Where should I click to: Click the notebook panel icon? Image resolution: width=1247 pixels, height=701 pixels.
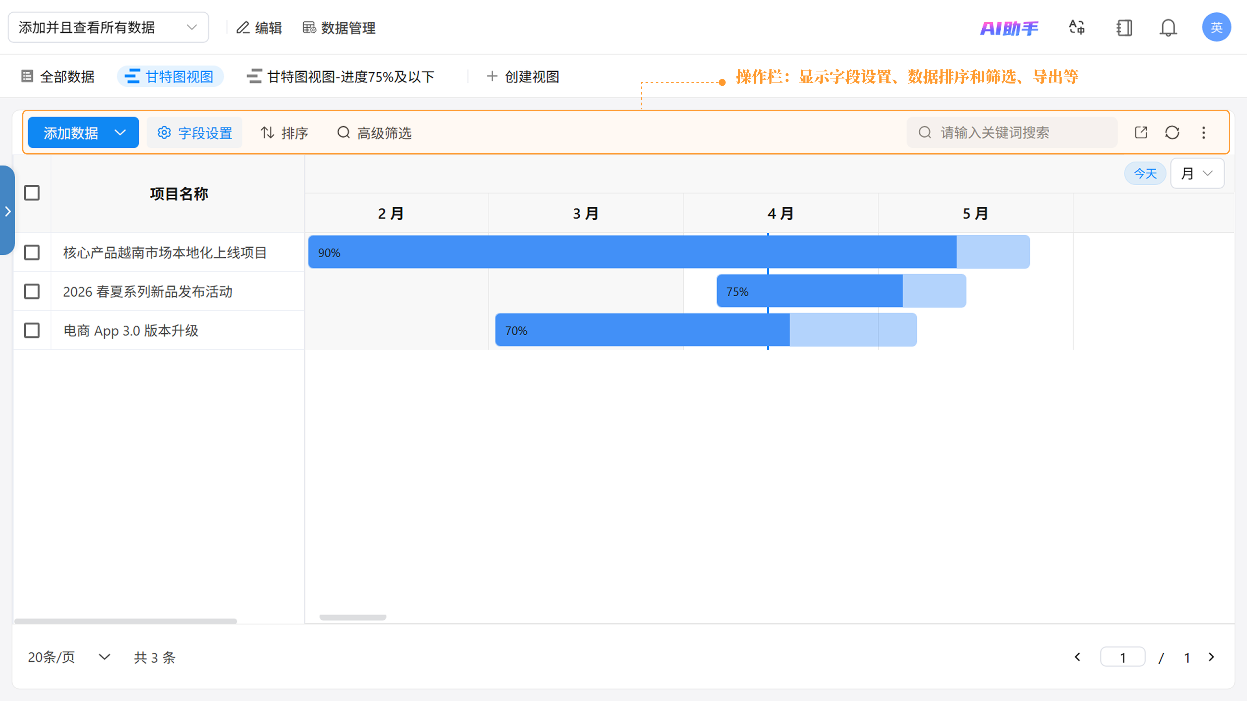tap(1124, 28)
